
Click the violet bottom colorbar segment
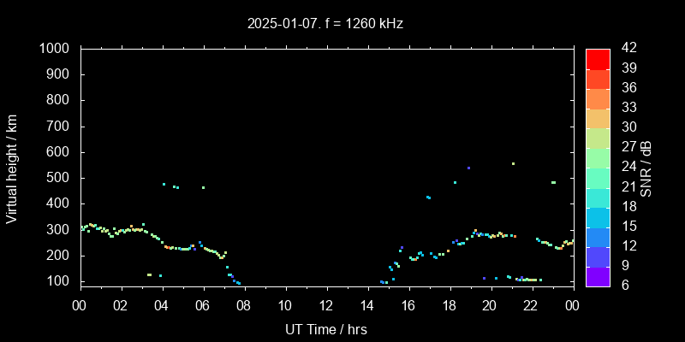tap(598, 275)
